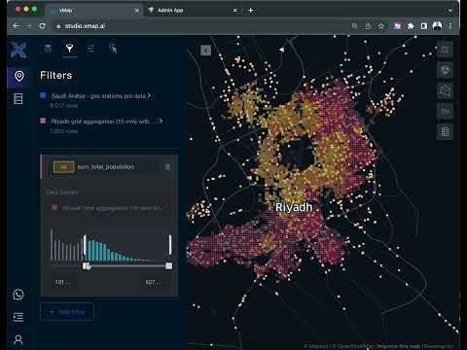Click browser forward arrow

(x=28, y=26)
